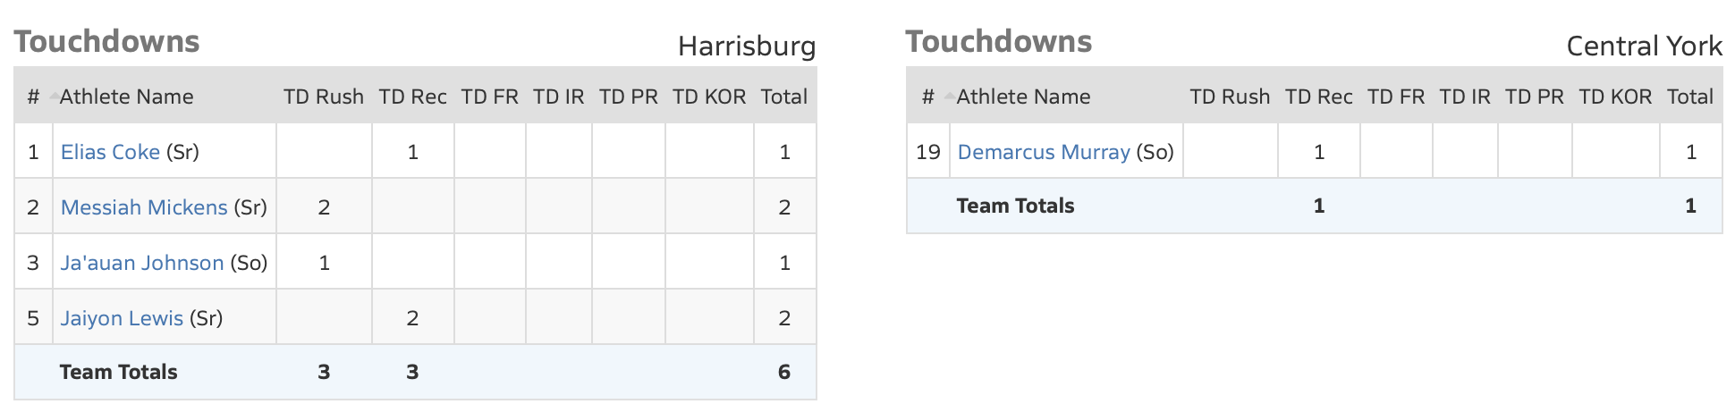The image size is (1735, 404).
Task: Click sort arrow beside # in Central York table
Action: tap(949, 96)
